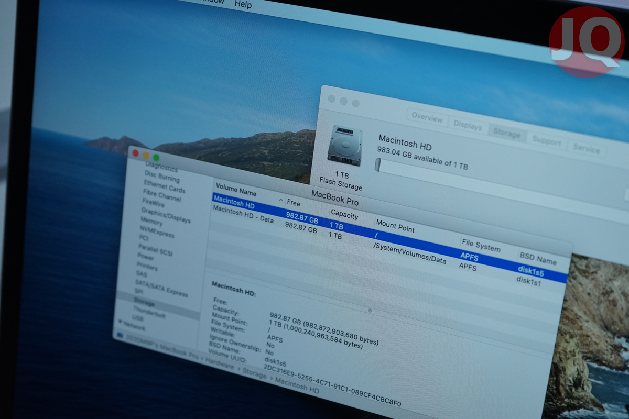Select the Macintosh HD row in the volume table
Viewport: 629px width, 419px height.
tap(389, 238)
